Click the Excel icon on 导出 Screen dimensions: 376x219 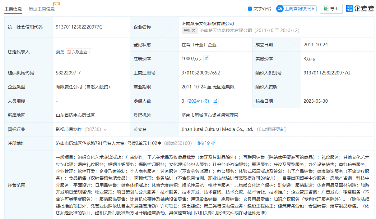tap(326, 9)
